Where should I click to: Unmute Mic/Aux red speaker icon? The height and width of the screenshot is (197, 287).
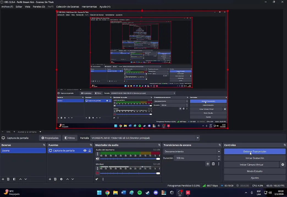(x=97, y=173)
